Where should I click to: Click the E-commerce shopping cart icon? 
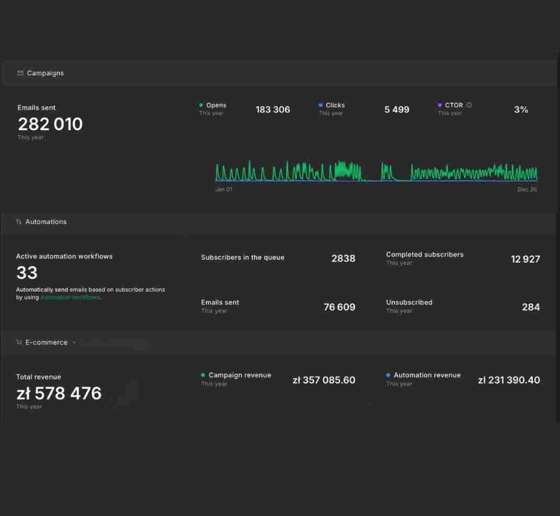pos(19,342)
